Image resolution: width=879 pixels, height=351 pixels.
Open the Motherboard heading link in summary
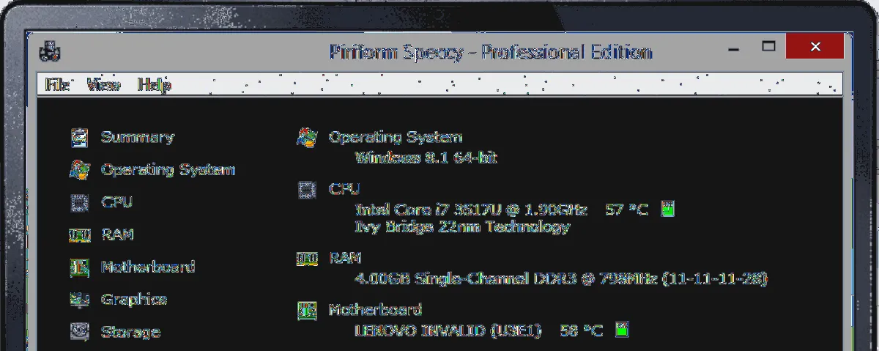coord(375,310)
